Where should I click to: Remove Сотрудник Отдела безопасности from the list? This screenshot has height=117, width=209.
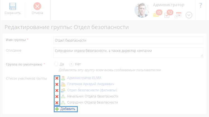coord(57,103)
